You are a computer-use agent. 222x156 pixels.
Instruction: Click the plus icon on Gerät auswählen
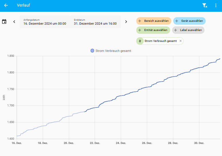(177, 21)
